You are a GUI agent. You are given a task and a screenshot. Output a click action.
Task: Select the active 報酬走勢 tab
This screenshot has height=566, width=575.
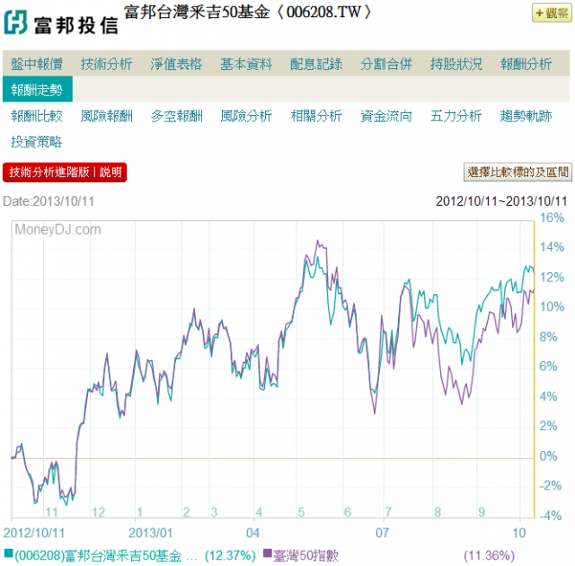(x=38, y=89)
